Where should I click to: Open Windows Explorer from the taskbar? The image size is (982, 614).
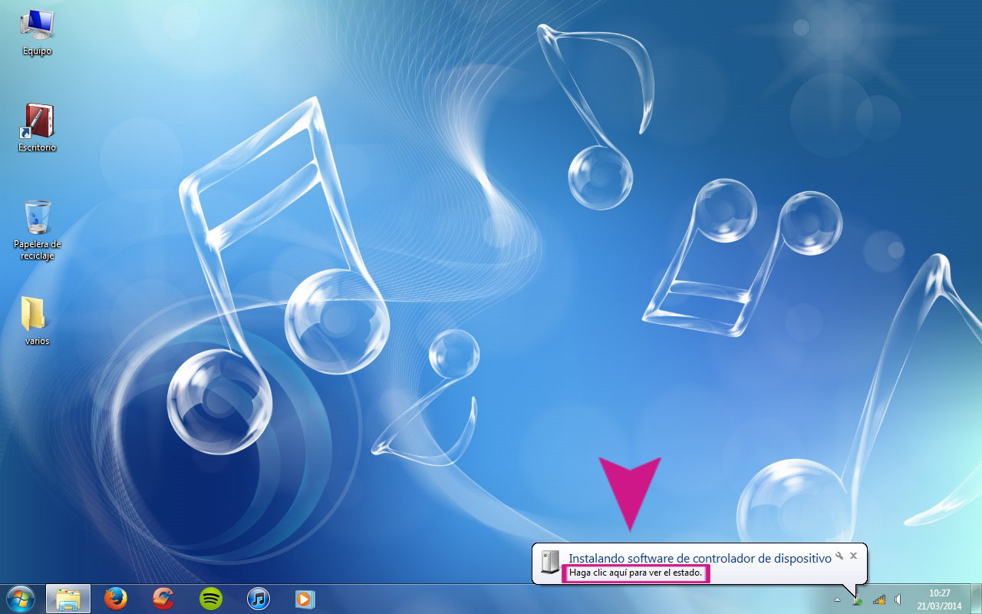point(68,599)
